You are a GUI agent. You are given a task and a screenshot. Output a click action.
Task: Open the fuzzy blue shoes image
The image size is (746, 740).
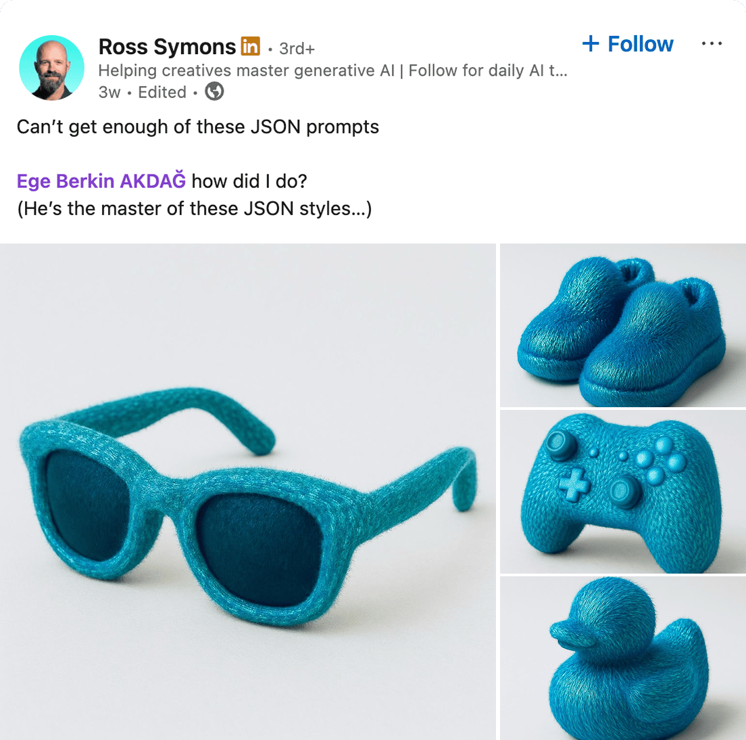coord(623,325)
